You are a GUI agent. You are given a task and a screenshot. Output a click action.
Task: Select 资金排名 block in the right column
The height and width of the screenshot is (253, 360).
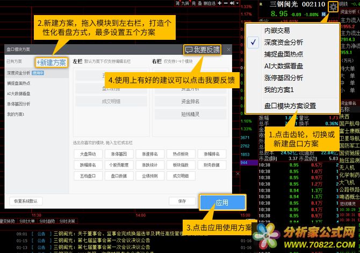[190, 101]
